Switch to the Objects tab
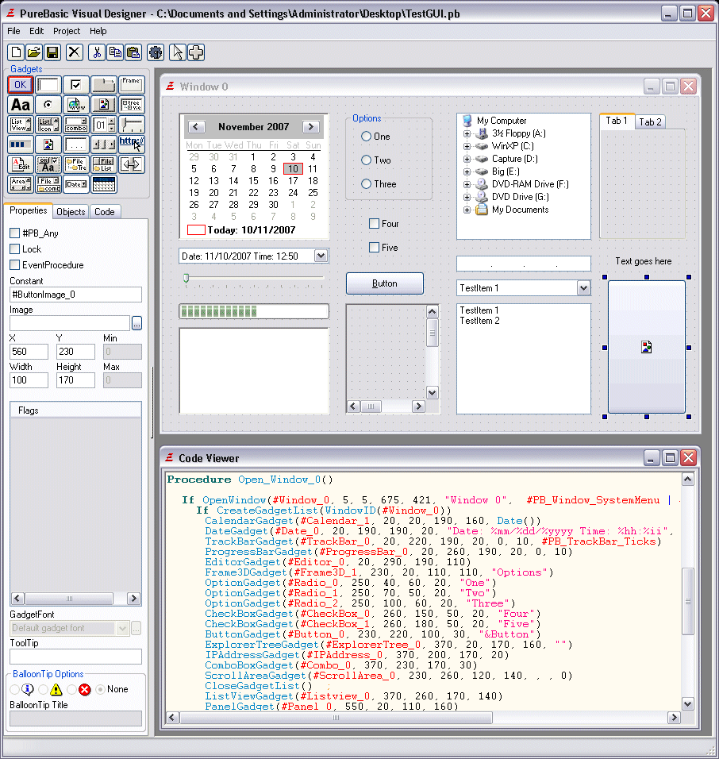This screenshot has width=719, height=759. 70,211
